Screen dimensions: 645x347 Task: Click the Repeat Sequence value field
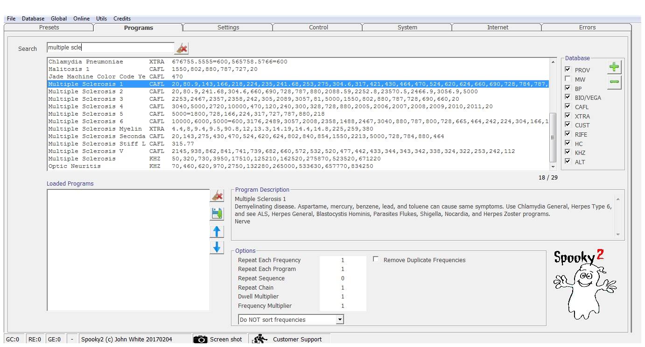coord(343,278)
